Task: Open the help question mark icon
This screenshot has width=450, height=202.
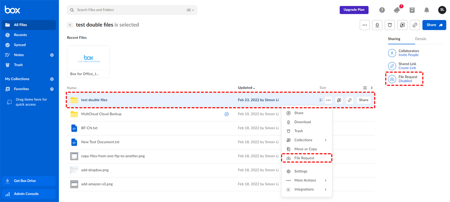Action: (382, 10)
